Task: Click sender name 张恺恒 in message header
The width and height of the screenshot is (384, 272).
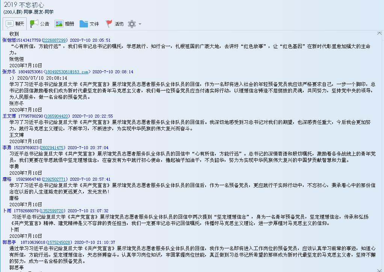Action: pyautogui.click(x=9, y=40)
